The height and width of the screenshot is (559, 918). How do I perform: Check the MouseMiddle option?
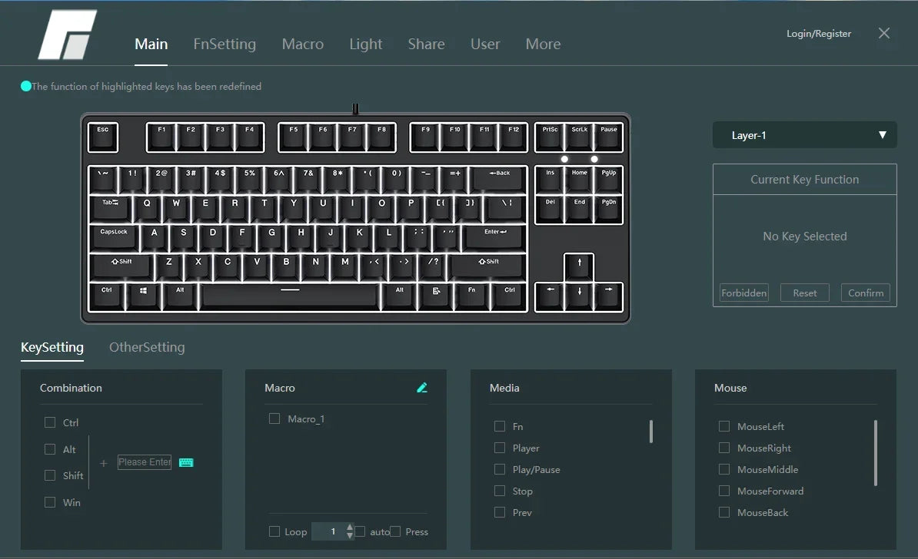click(724, 469)
